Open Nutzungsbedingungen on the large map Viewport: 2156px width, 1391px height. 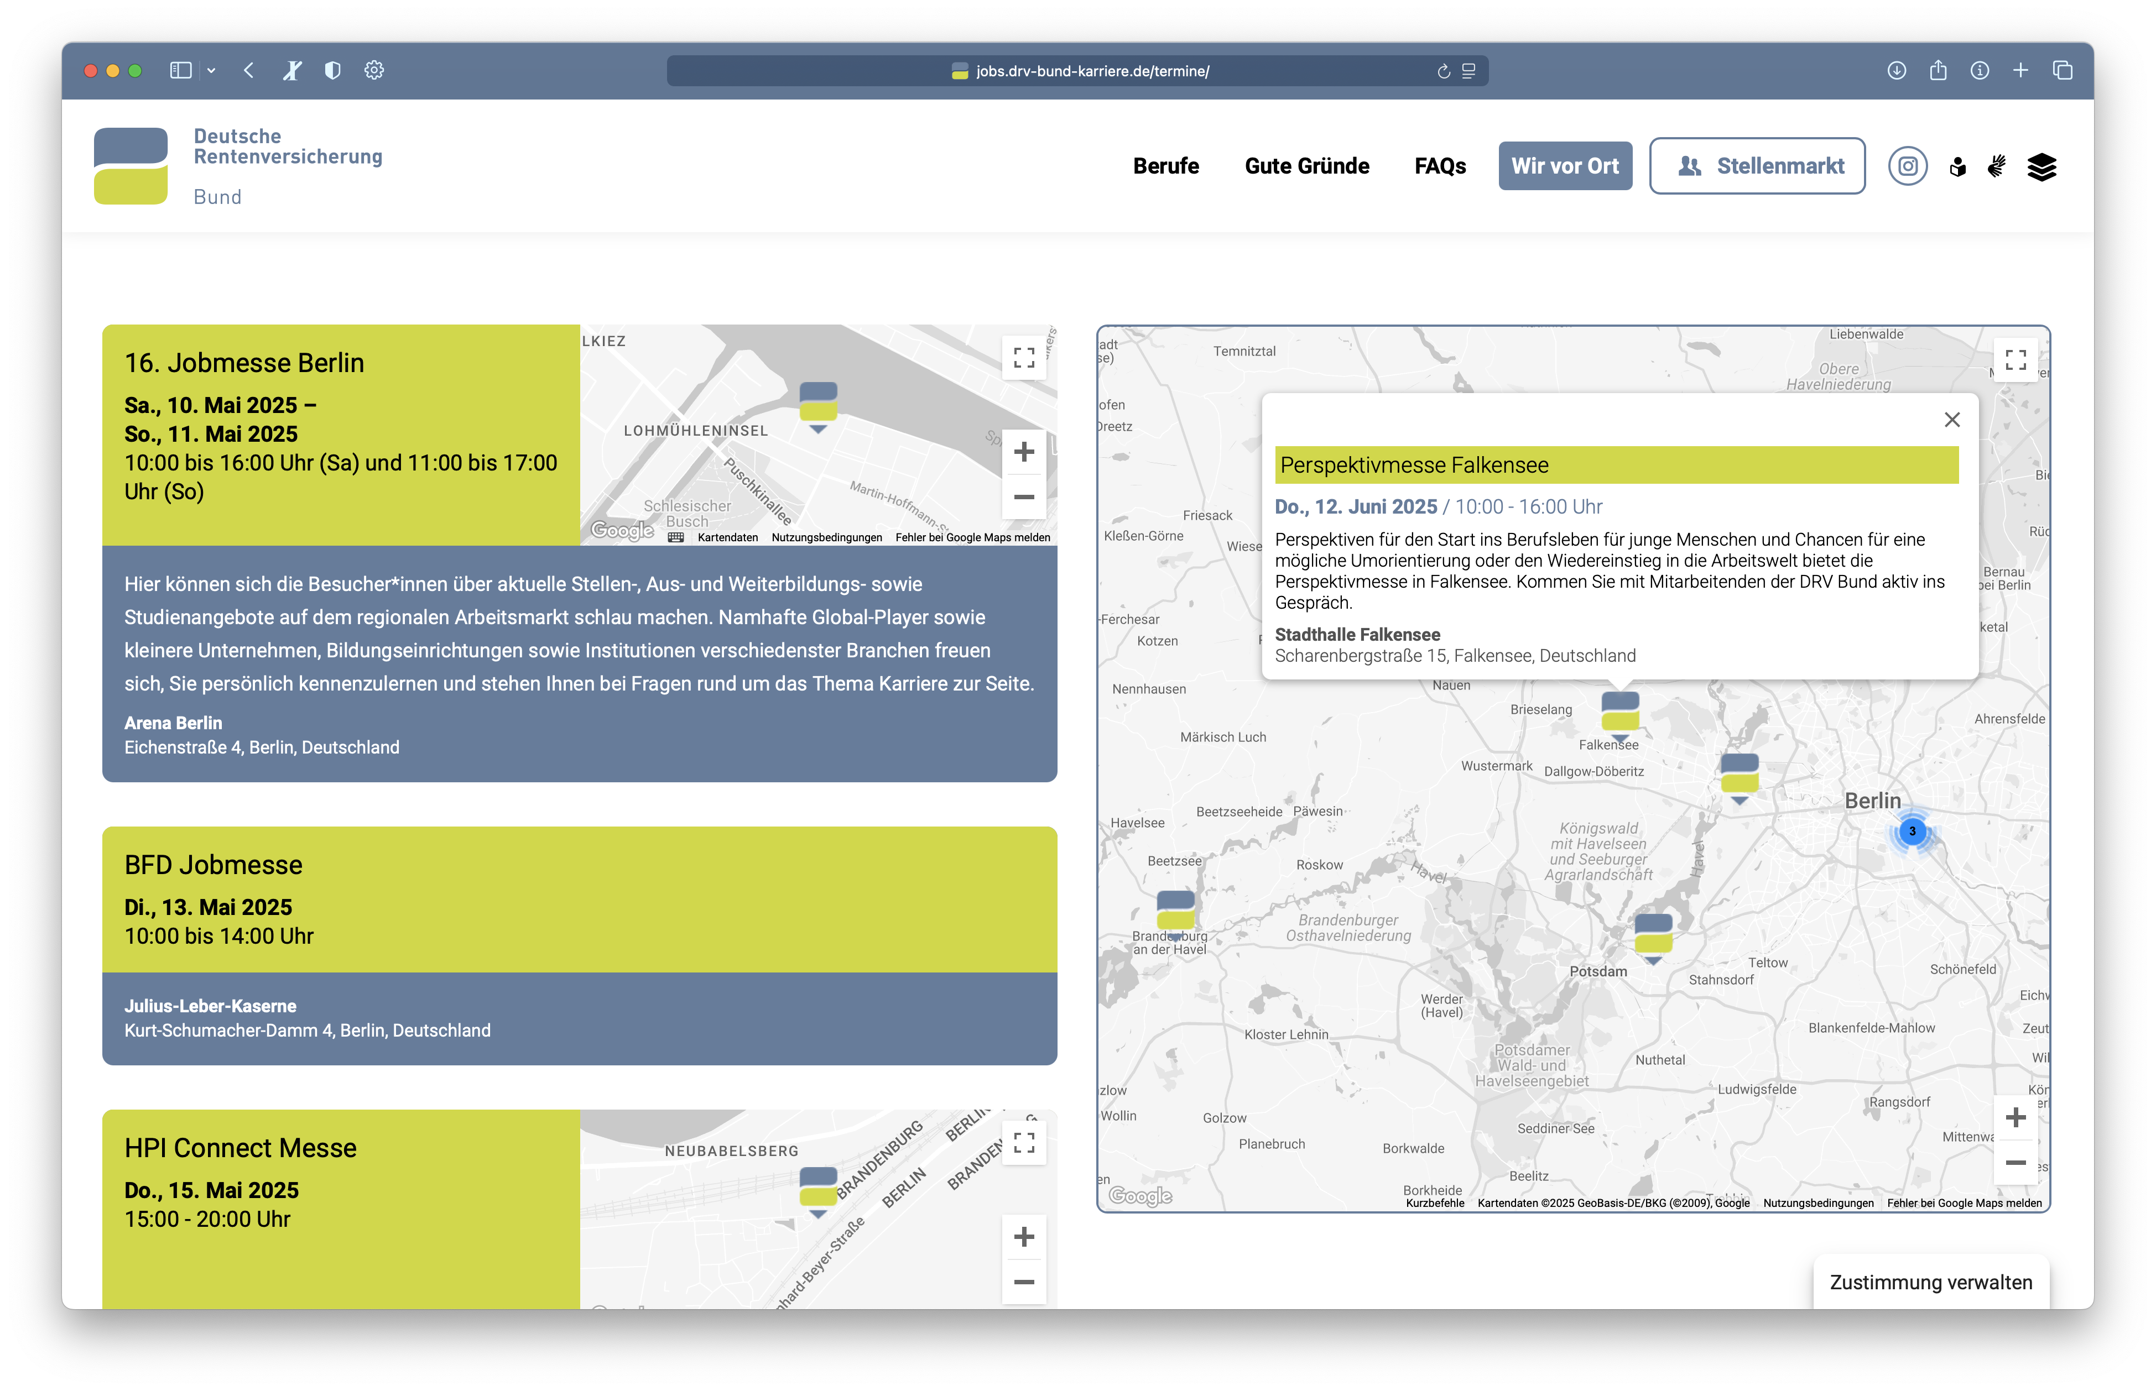[1818, 1203]
